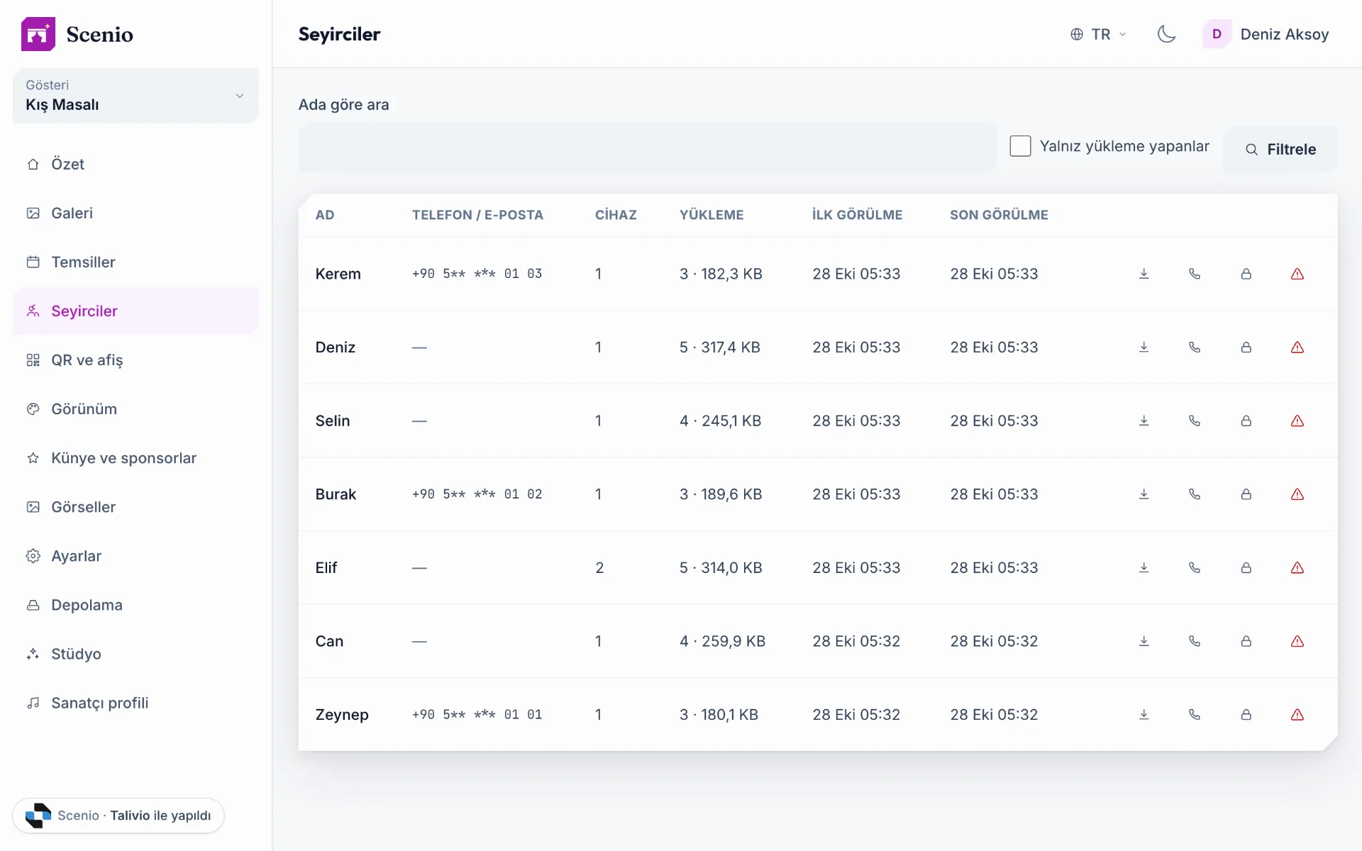Click the warning triangle in Can's row
The width and height of the screenshot is (1362, 851).
pyautogui.click(x=1297, y=641)
